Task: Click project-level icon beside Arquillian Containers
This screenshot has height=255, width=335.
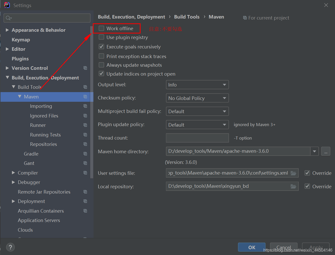Action: pyautogui.click(x=85, y=211)
